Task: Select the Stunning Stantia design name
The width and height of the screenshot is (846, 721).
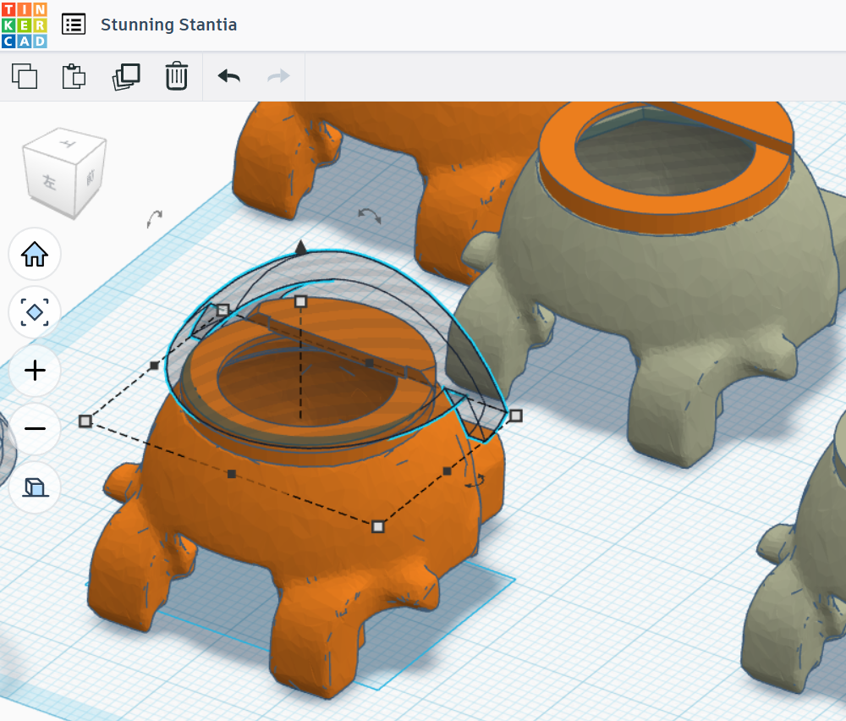Action: 168,25
